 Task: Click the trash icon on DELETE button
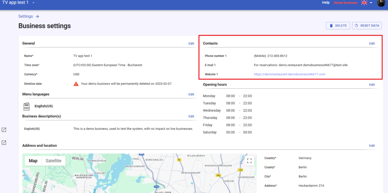point(331,26)
